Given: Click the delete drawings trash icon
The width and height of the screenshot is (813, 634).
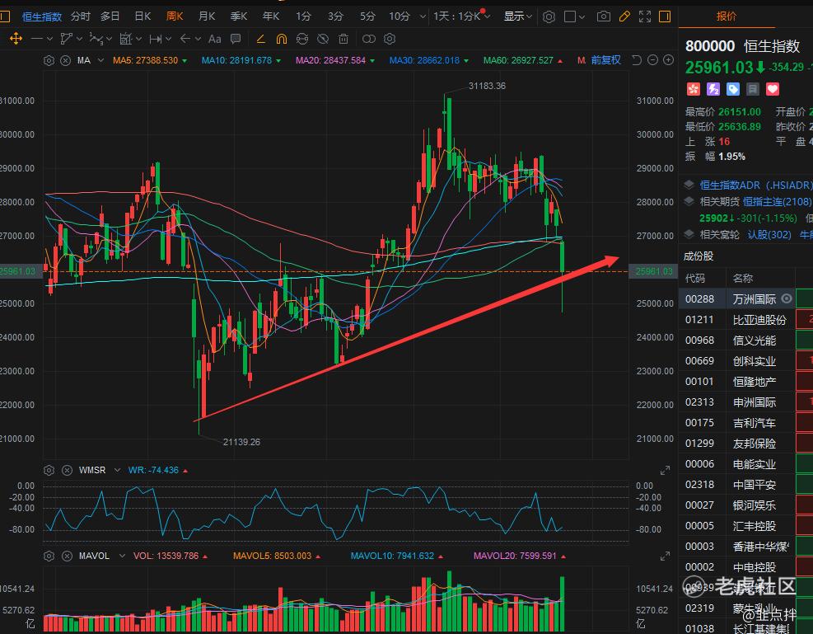Looking at the screenshot, I should (344, 38).
